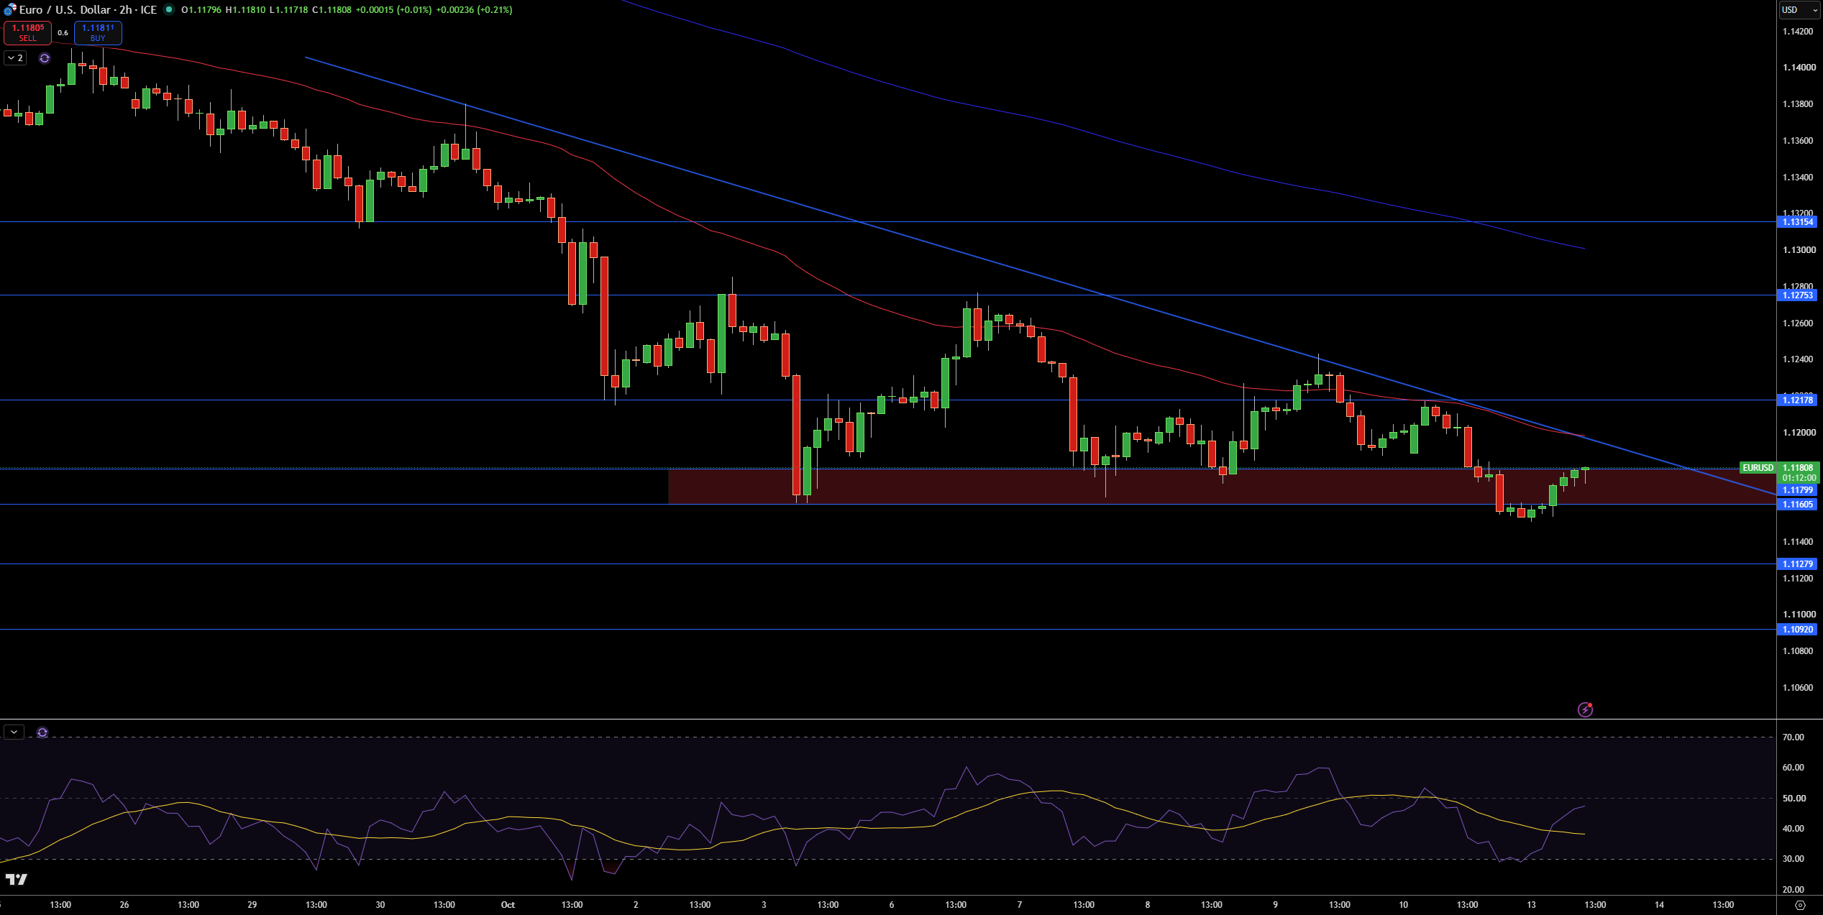The width and height of the screenshot is (1823, 915).
Task: Click the green market status dot
Action: pyautogui.click(x=169, y=9)
